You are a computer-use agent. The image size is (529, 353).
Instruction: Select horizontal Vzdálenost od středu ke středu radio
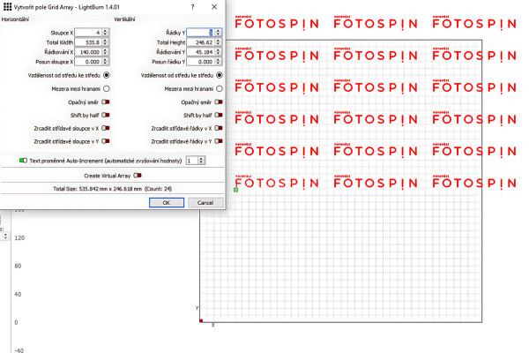click(107, 75)
